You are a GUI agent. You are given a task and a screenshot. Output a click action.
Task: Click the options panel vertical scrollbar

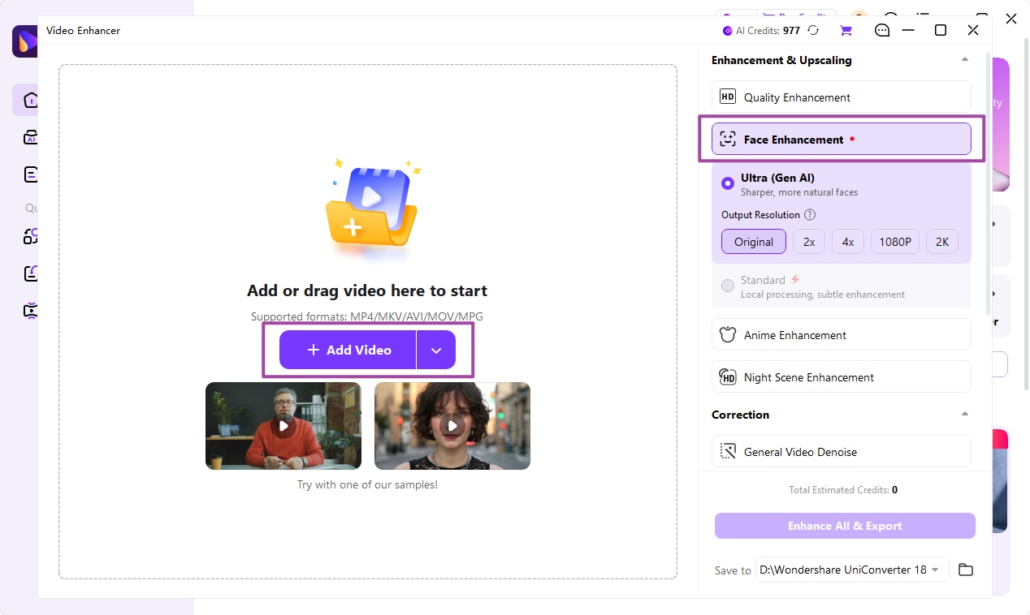click(x=988, y=185)
